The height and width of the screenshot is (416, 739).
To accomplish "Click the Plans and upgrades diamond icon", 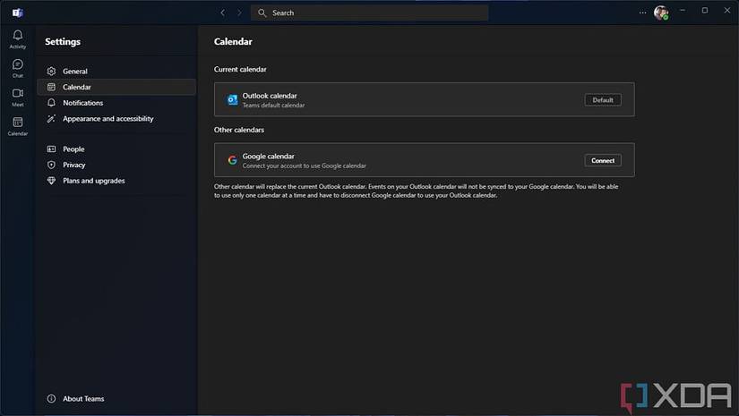I will [x=51, y=181].
